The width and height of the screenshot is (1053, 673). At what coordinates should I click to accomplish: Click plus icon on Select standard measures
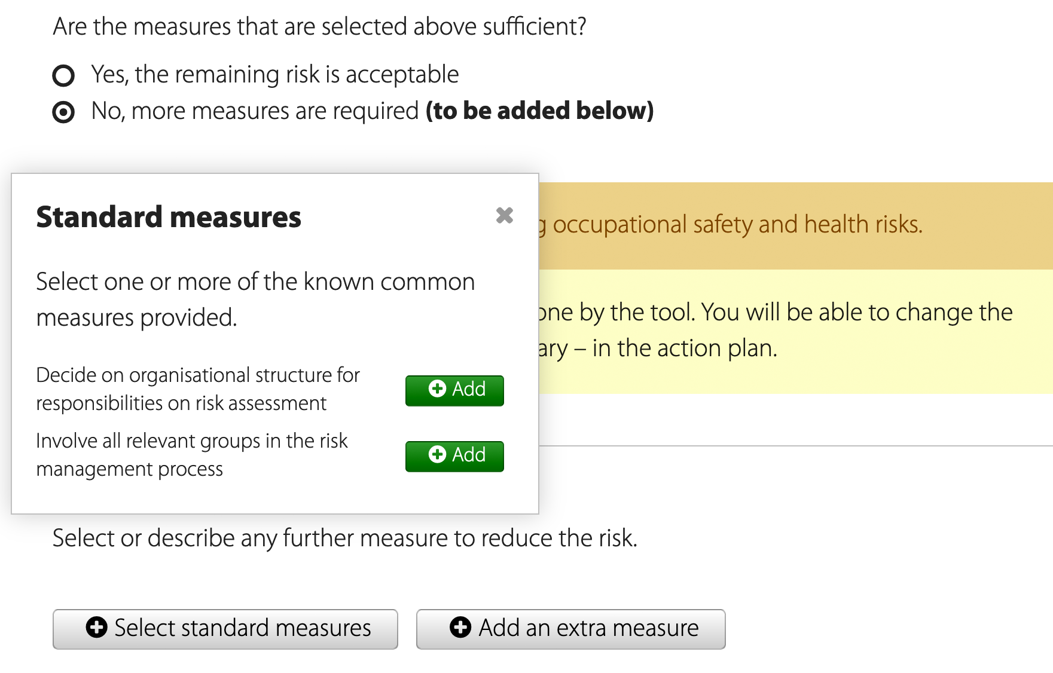(x=96, y=628)
